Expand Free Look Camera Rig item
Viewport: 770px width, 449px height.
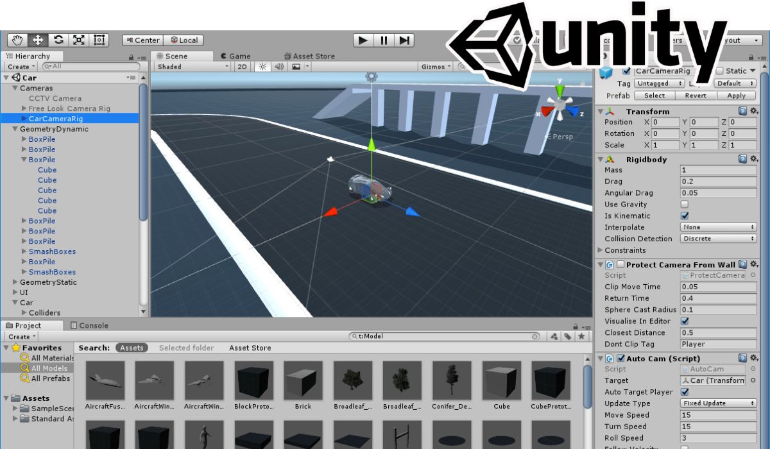point(24,108)
